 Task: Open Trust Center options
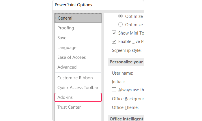pyautogui.click(x=69, y=107)
